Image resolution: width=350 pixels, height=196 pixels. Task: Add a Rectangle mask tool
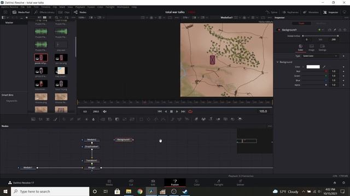[x=141, y=119]
